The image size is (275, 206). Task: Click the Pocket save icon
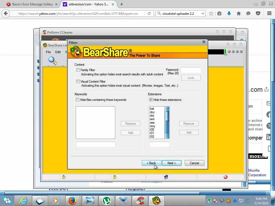tap(258, 13)
